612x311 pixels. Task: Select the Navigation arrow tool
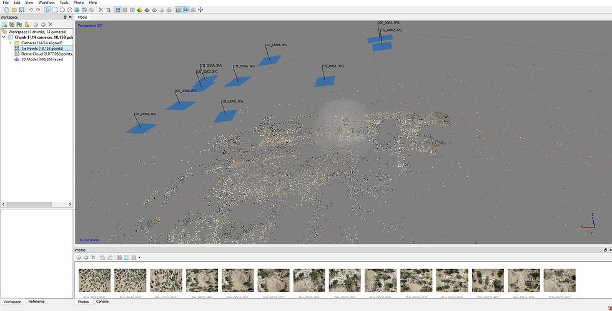coord(47,10)
